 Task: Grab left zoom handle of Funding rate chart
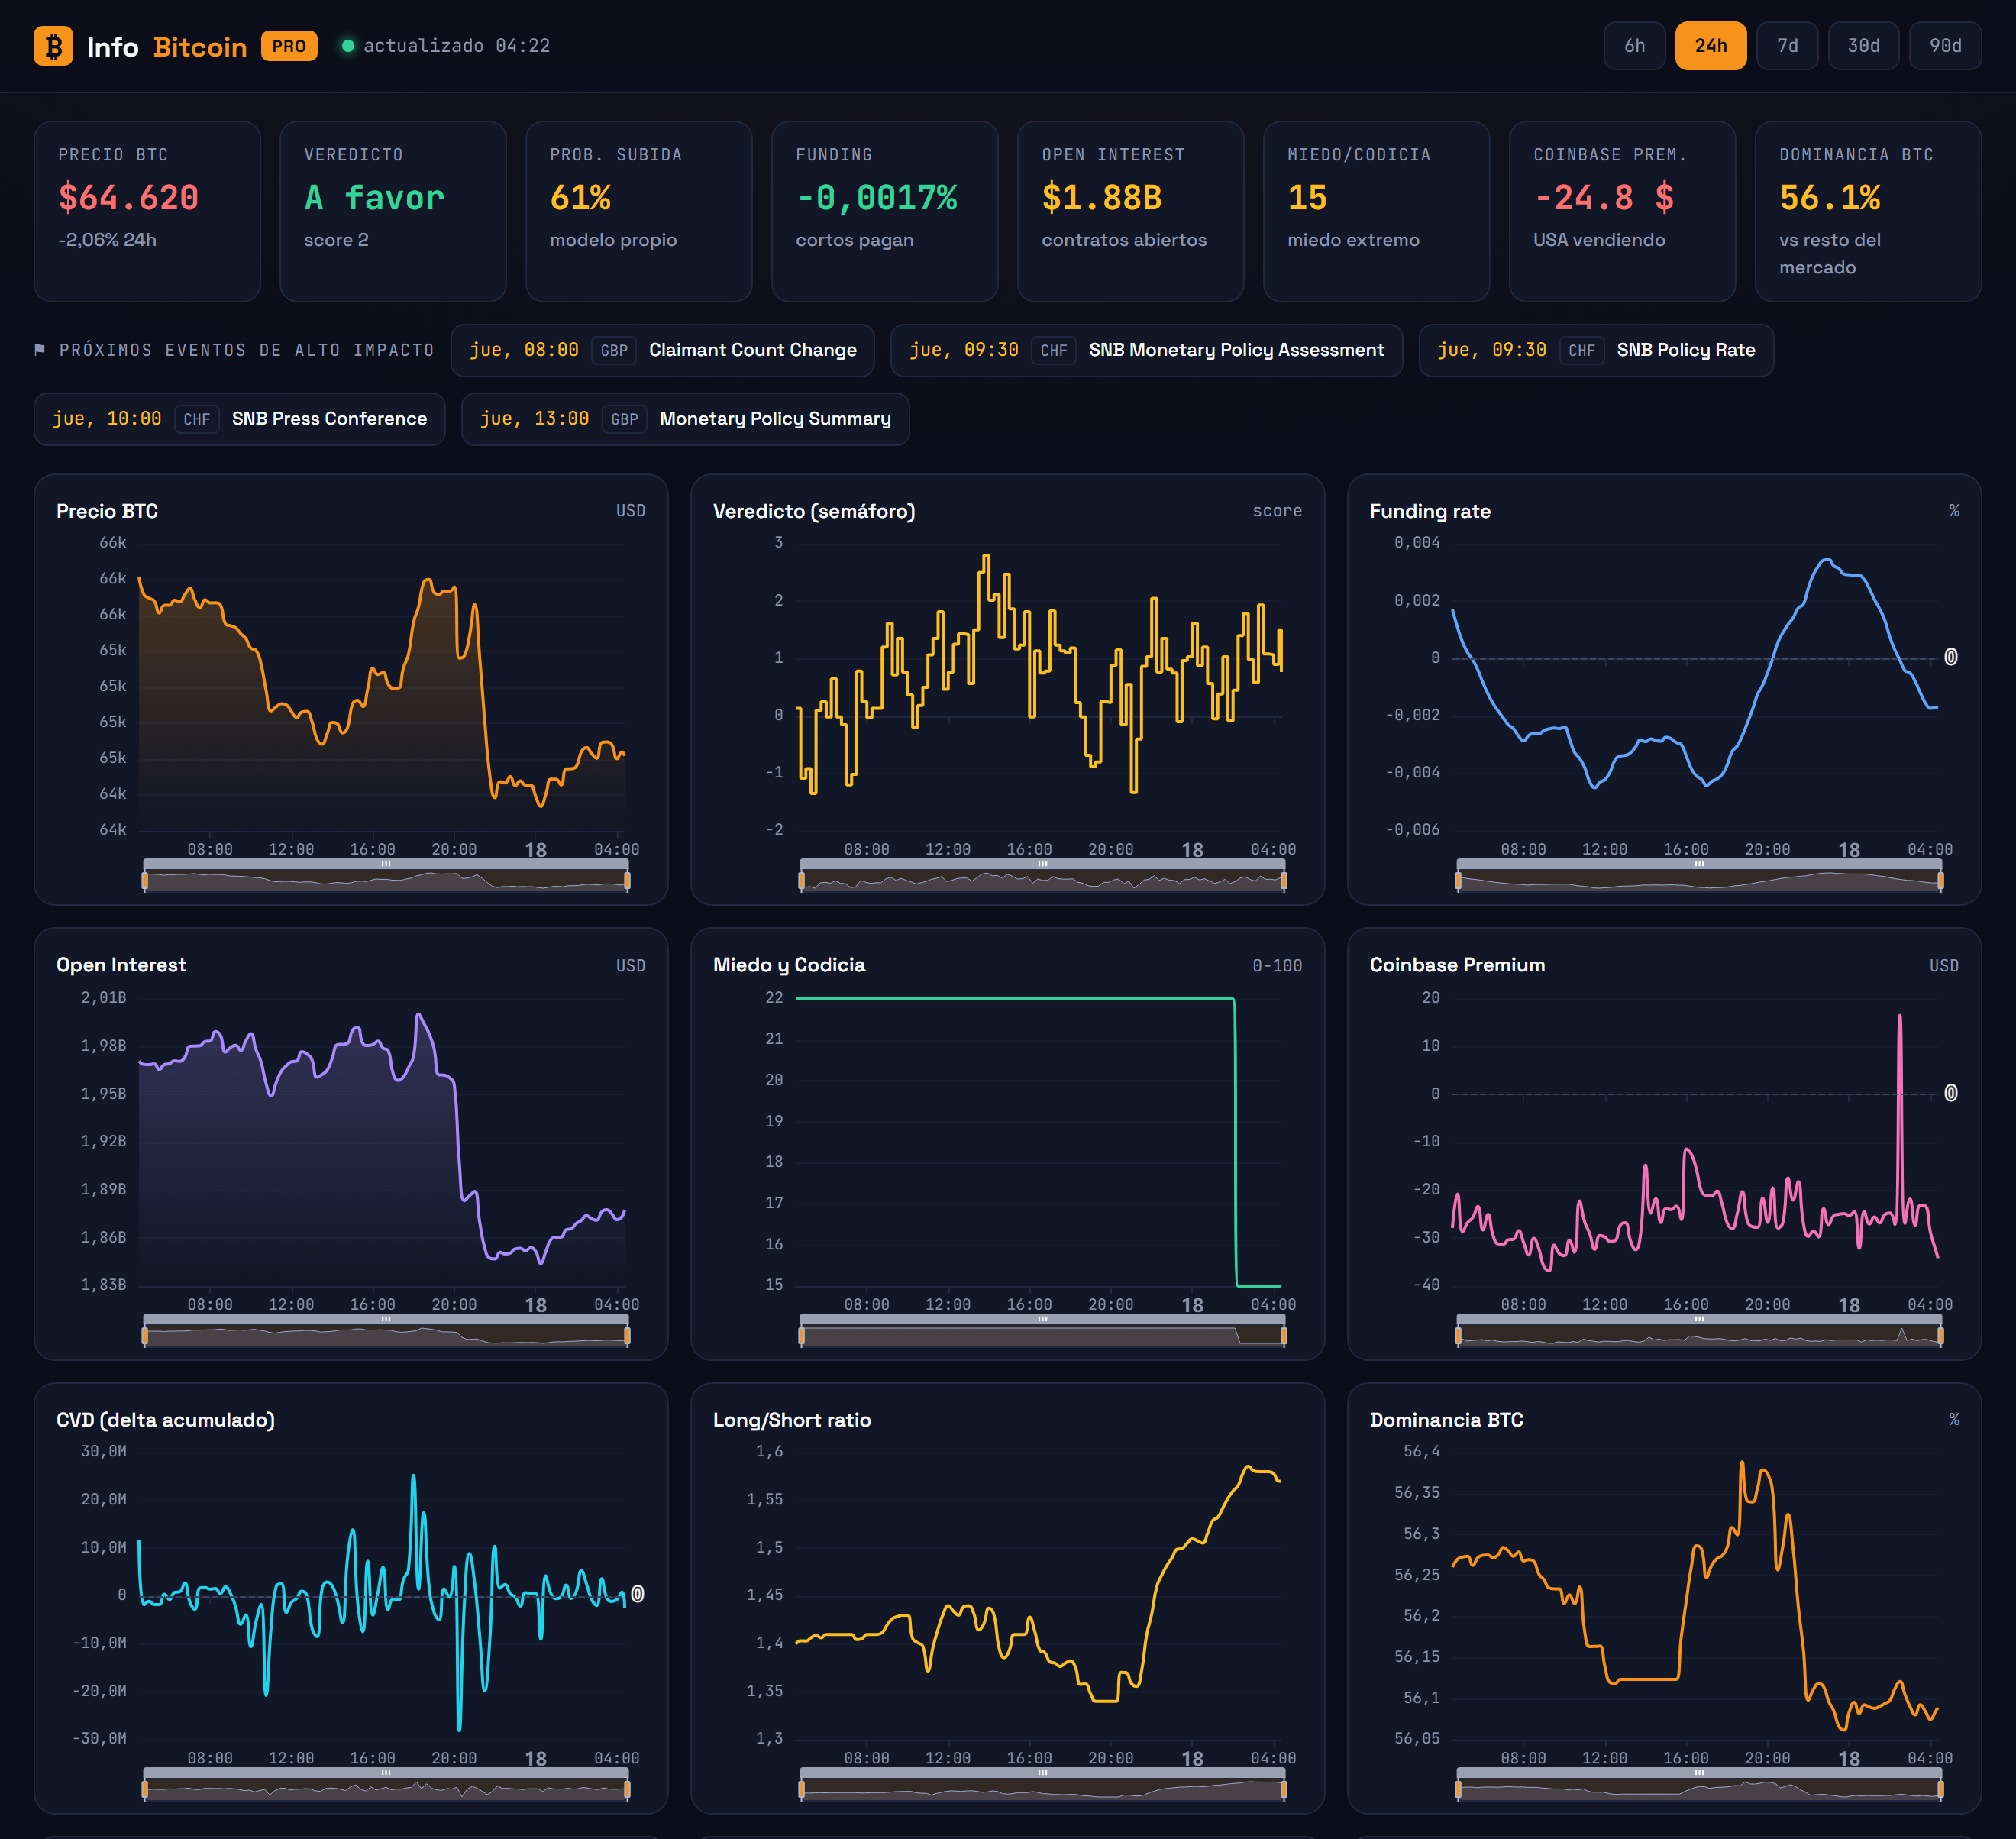click(1458, 881)
